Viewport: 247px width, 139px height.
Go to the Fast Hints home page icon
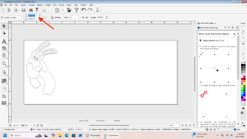tap(234, 34)
